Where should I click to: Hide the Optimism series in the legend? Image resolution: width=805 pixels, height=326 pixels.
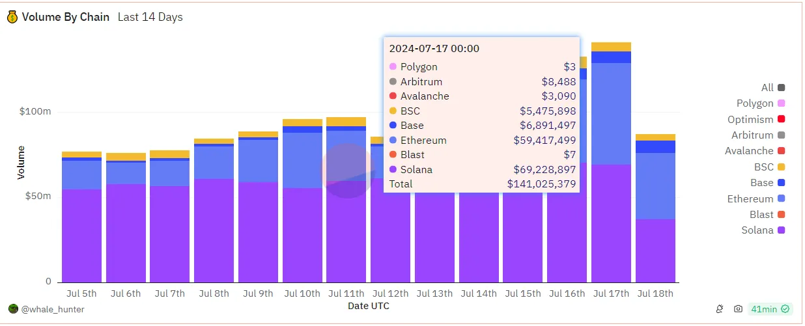pos(756,120)
